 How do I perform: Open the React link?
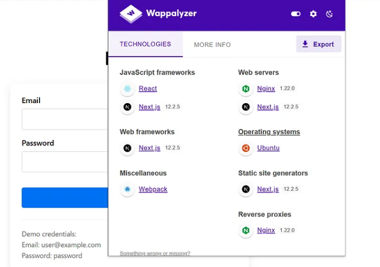(x=148, y=88)
